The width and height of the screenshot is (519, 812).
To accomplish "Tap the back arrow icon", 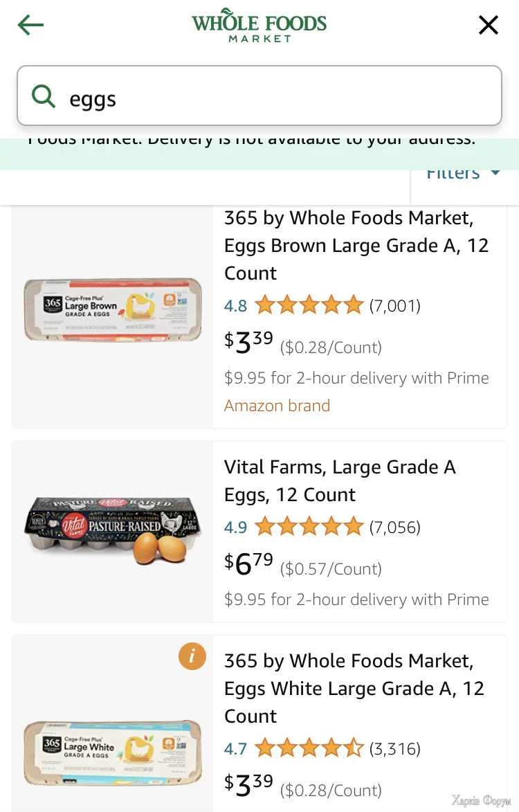I will click(30, 26).
